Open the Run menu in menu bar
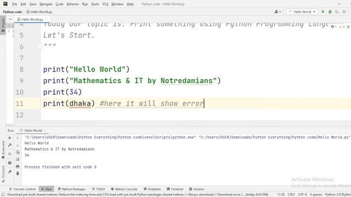This screenshot has height=197, width=351. pos(85,4)
